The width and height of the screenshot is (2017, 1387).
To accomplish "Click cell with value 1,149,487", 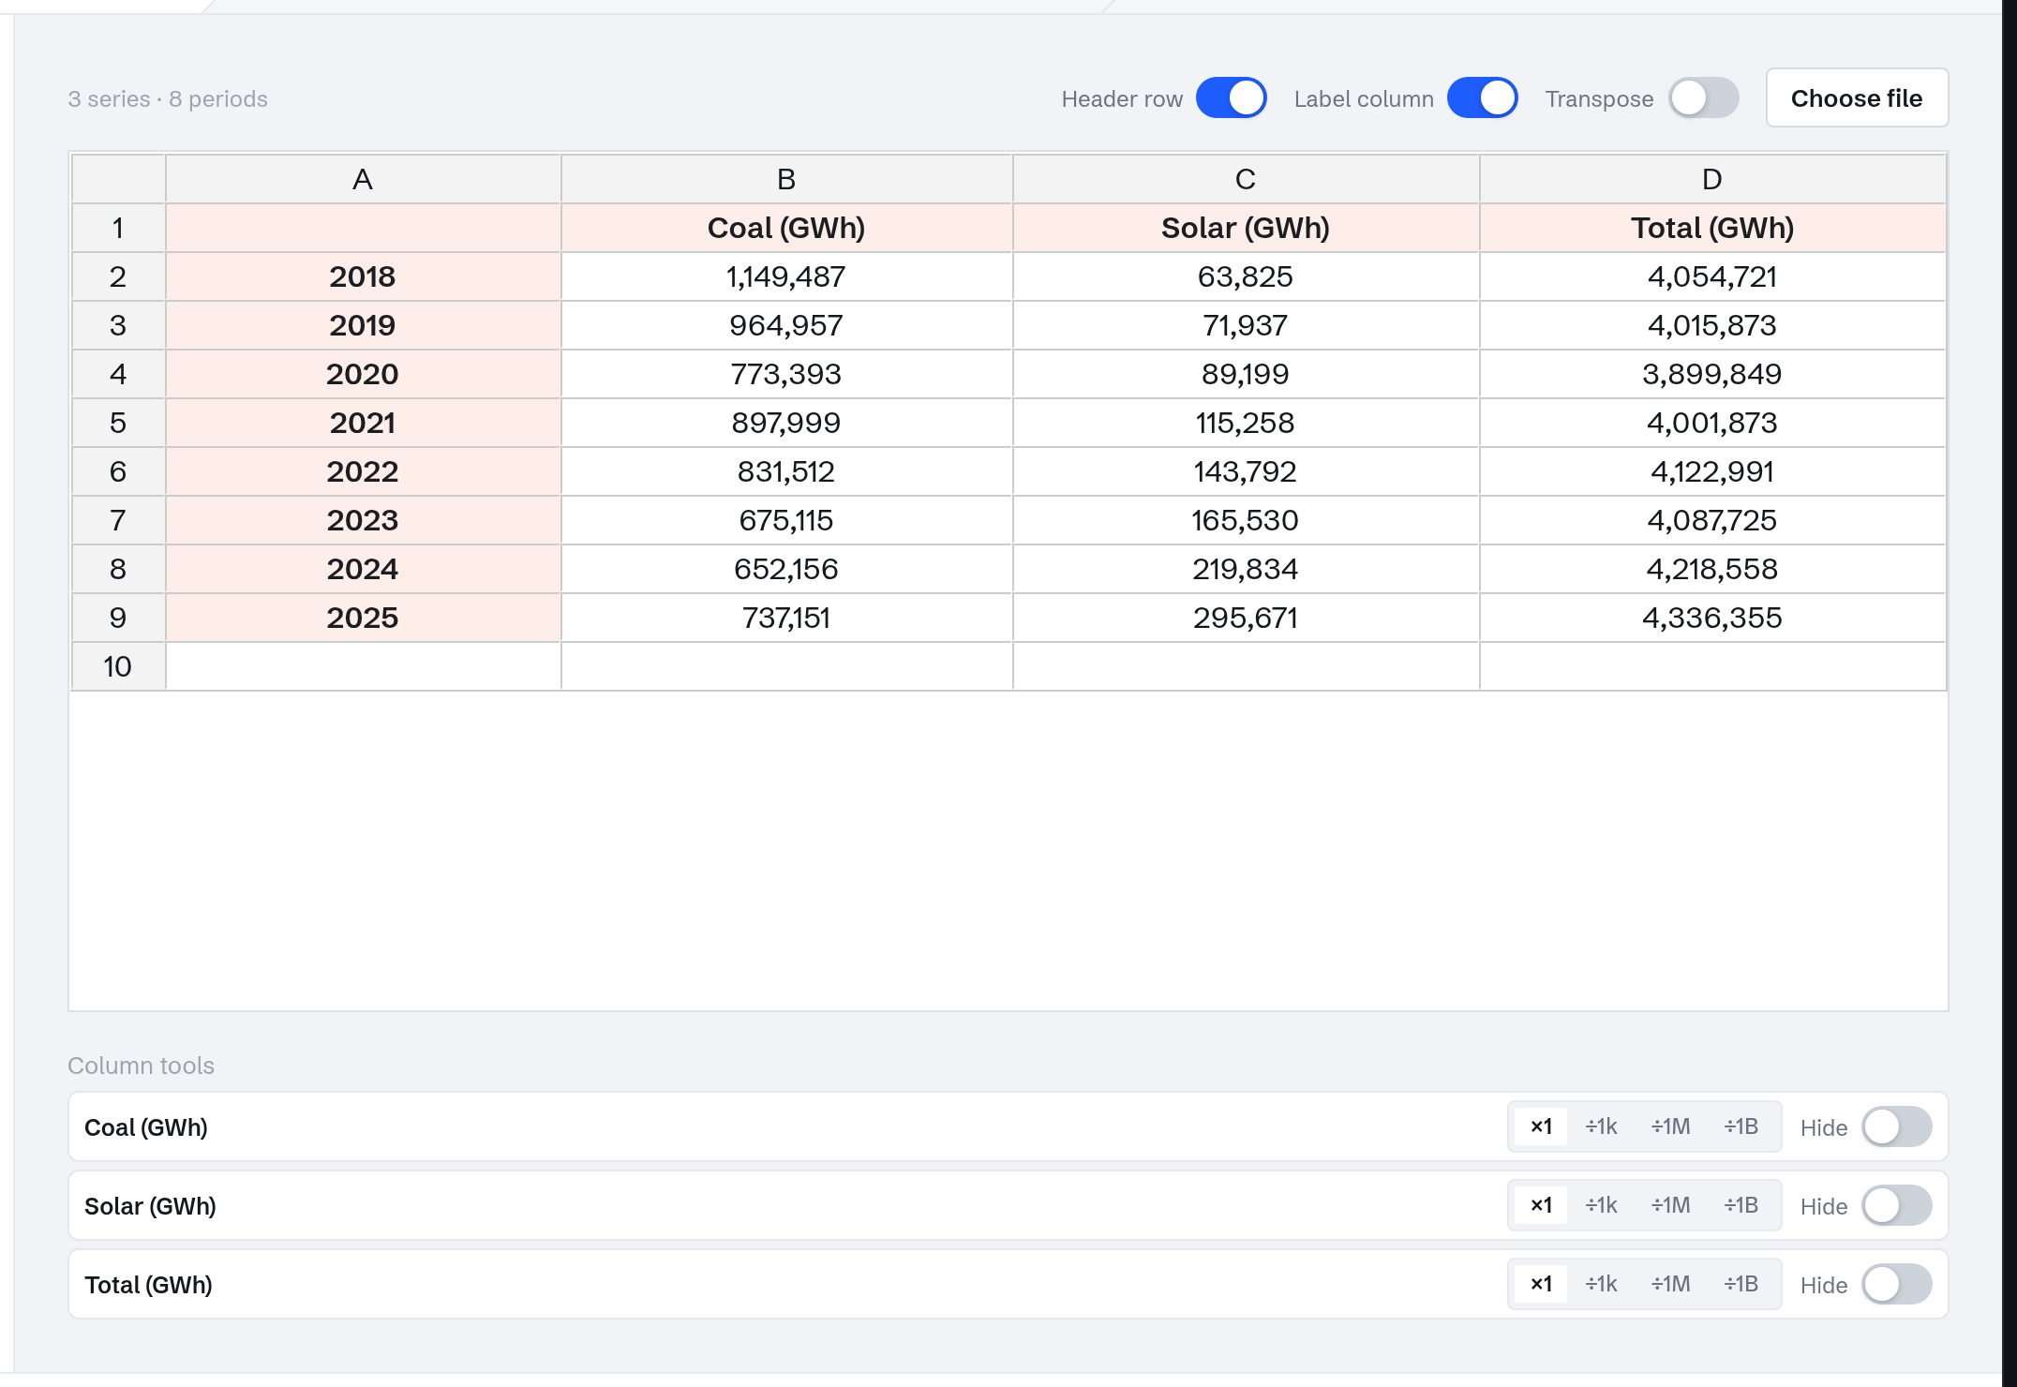I will 786,276.
